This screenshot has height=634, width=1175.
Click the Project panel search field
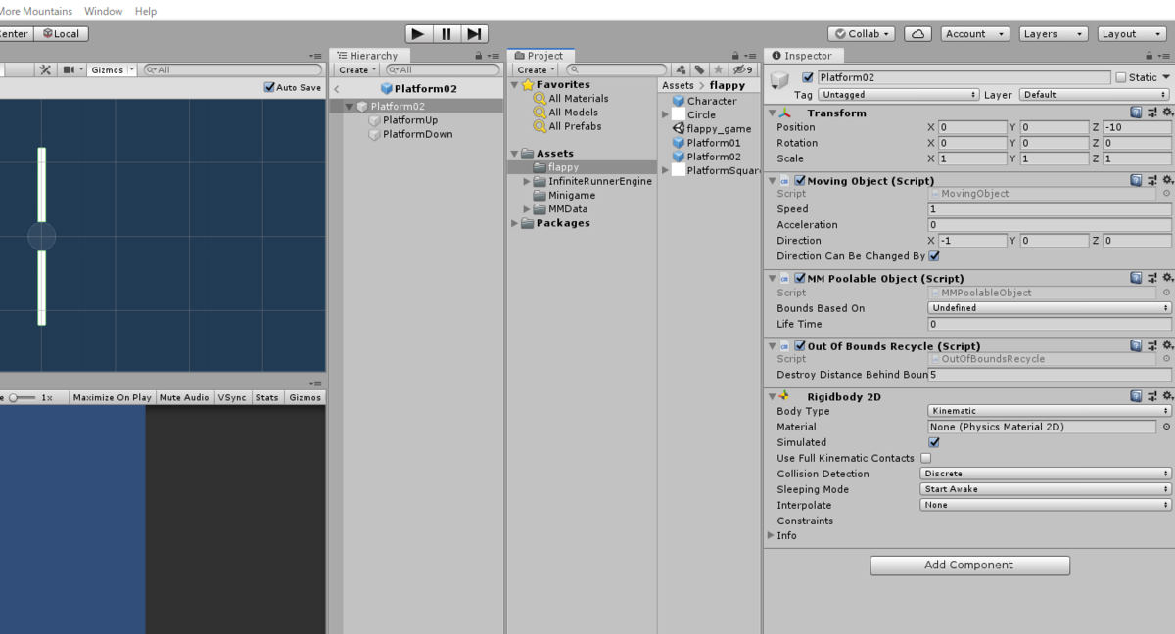[x=617, y=69]
